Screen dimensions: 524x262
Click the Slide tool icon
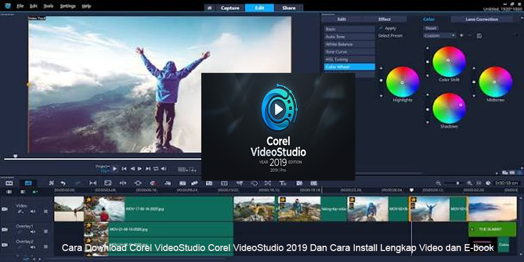[x=138, y=183]
